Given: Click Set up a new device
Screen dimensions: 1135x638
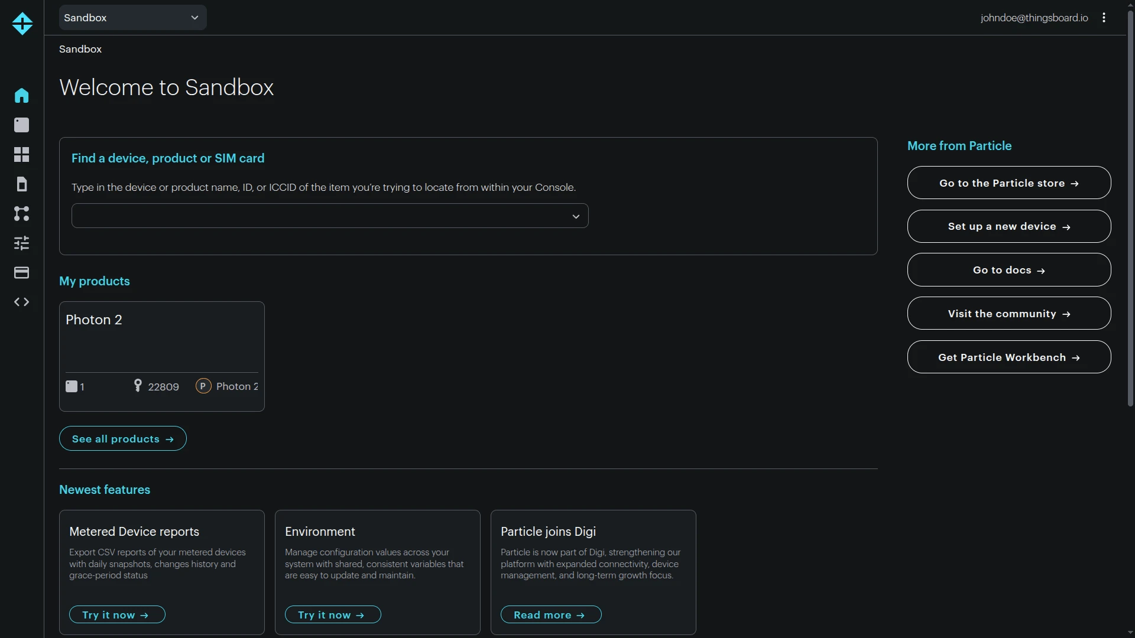Looking at the screenshot, I should [x=1008, y=227].
